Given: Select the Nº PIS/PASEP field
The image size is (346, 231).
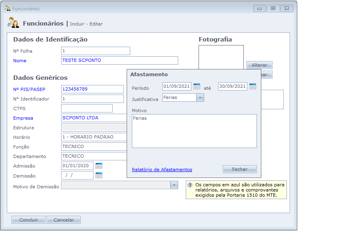Looking at the screenshot, I should tap(92, 89).
